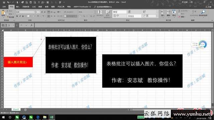Add a new sheet with plus icon
214x120 pixels.
25,110
